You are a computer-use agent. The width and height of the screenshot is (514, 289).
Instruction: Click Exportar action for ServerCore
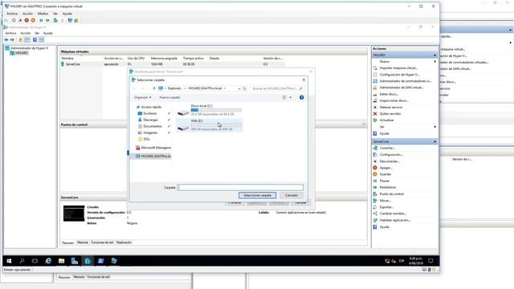[386, 207]
